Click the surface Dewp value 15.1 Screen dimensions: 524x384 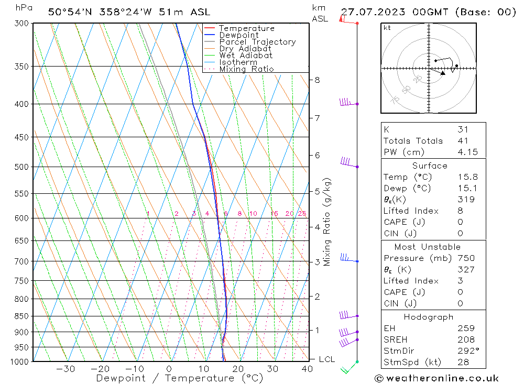click(x=468, y=188)
